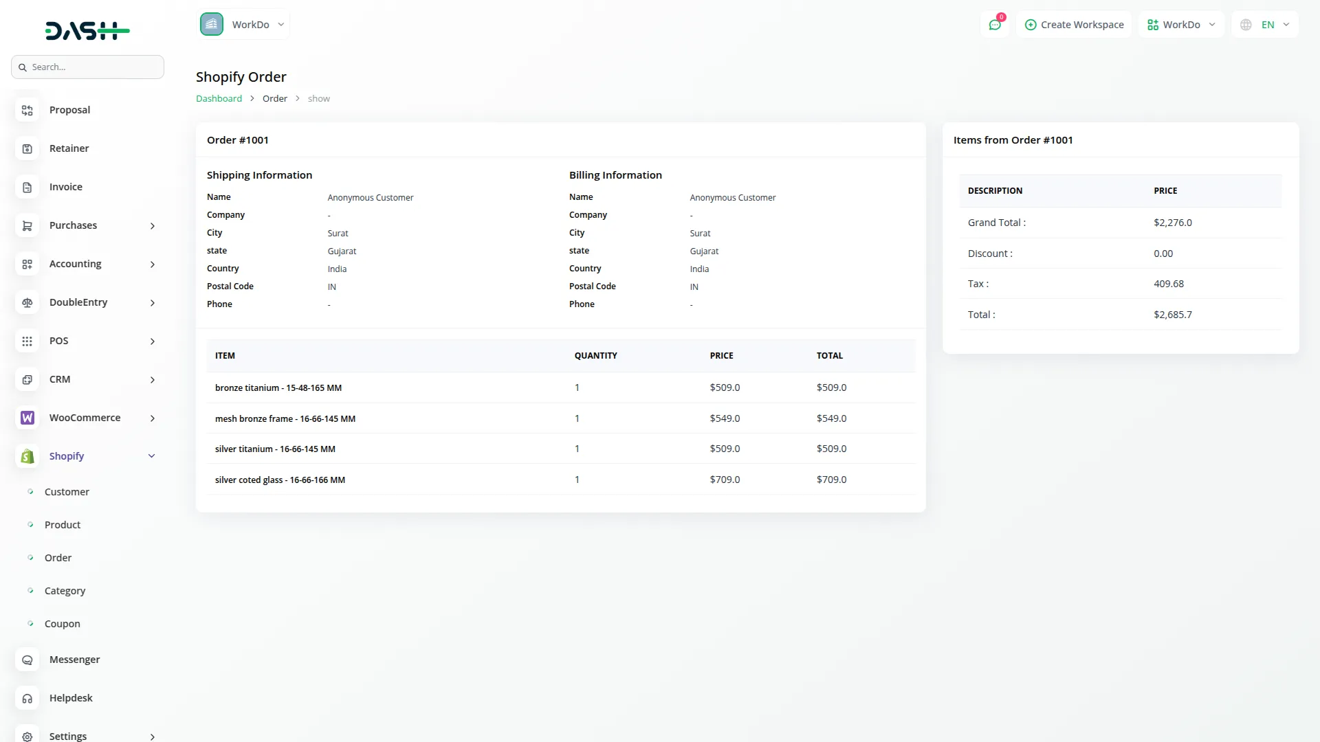Open the Messenger chat icon

tap(27, 660)
